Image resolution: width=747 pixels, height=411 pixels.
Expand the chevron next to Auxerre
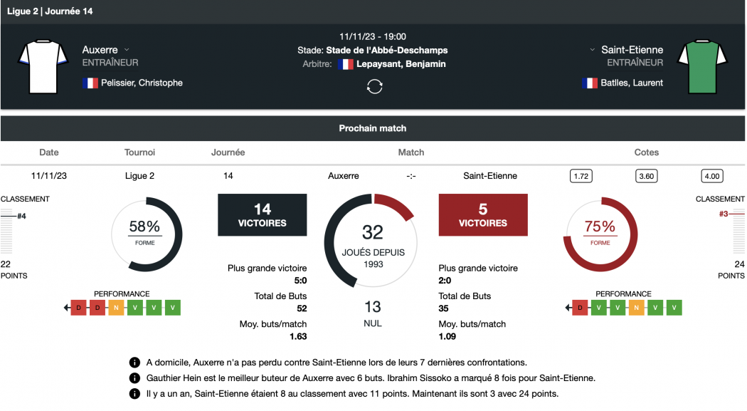pos(127,50)
